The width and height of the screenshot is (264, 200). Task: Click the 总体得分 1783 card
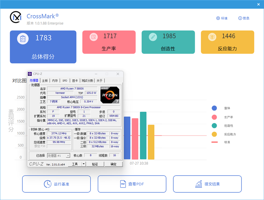(43, 47)
